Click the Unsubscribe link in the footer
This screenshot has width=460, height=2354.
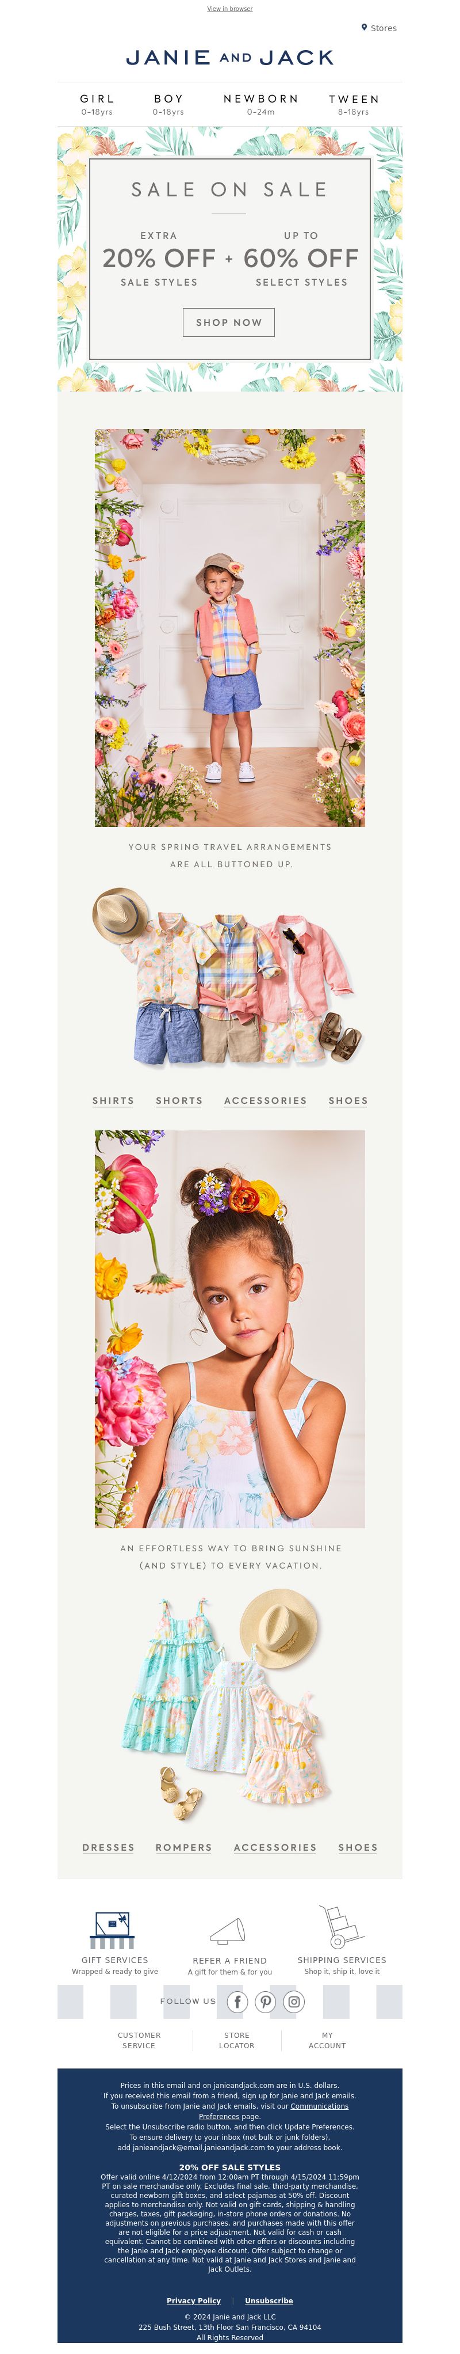click(x=269, y=2300)
